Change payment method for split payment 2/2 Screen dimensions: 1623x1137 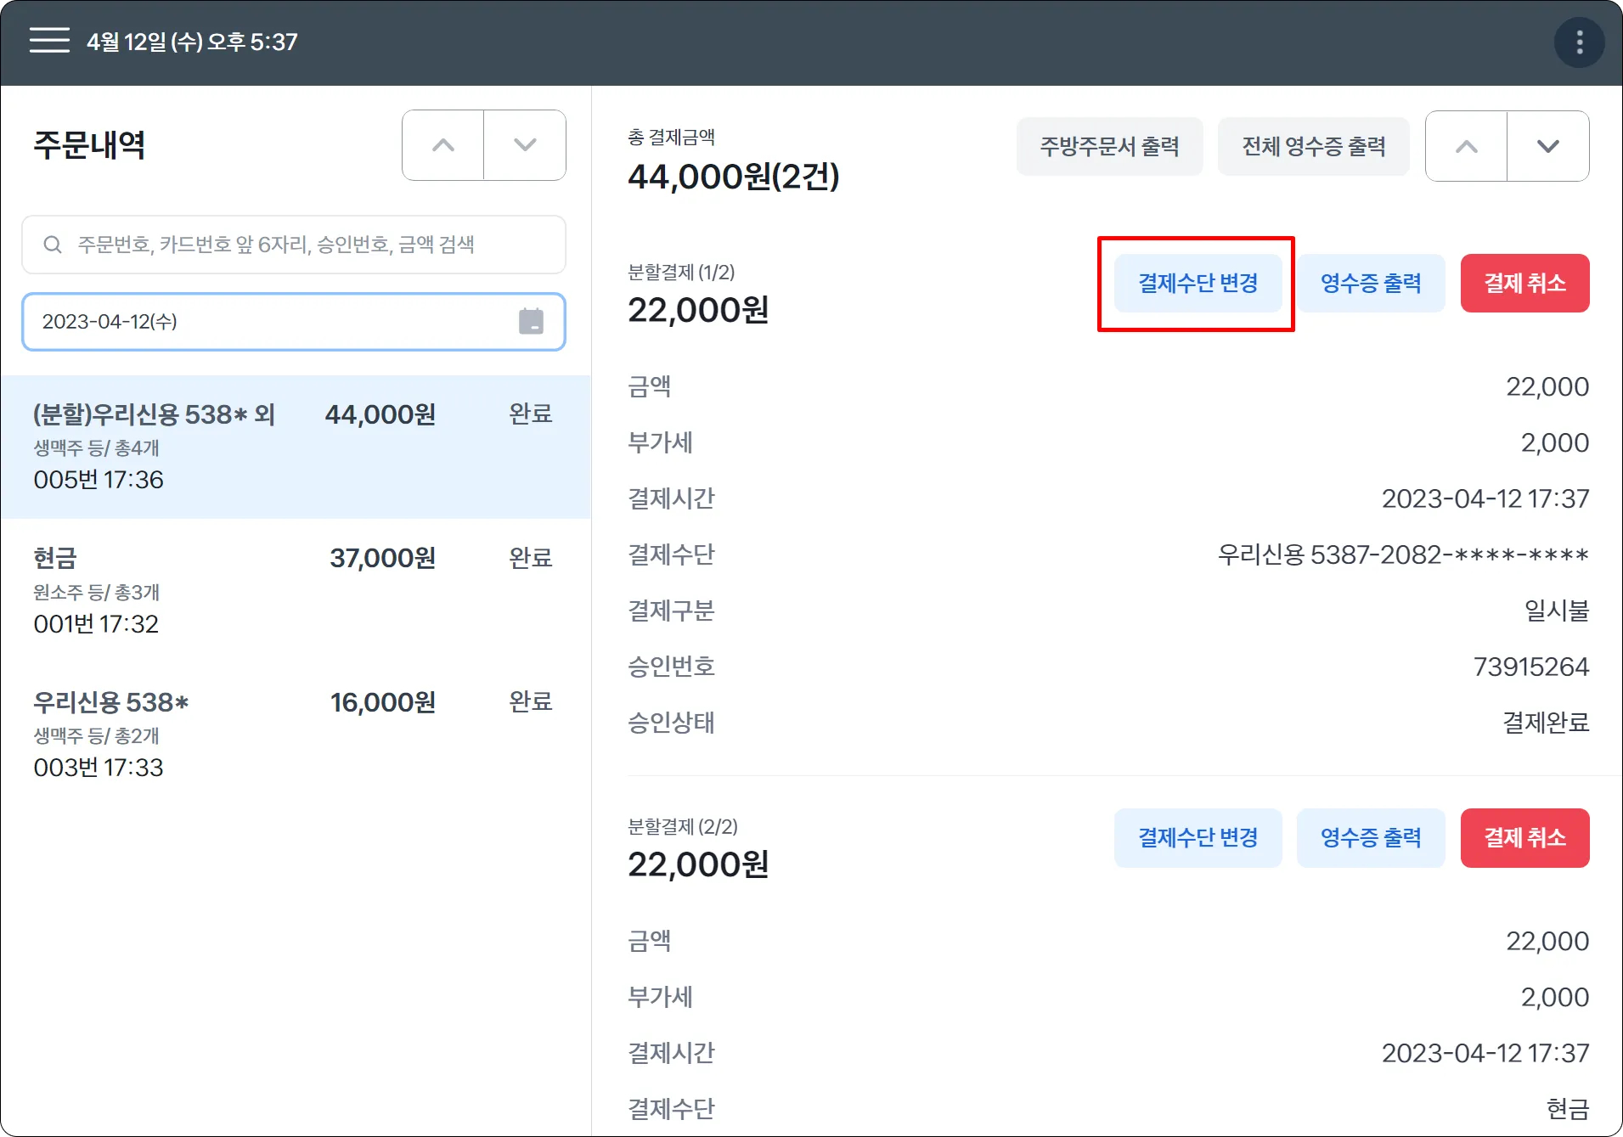(x=1198, y=838)
